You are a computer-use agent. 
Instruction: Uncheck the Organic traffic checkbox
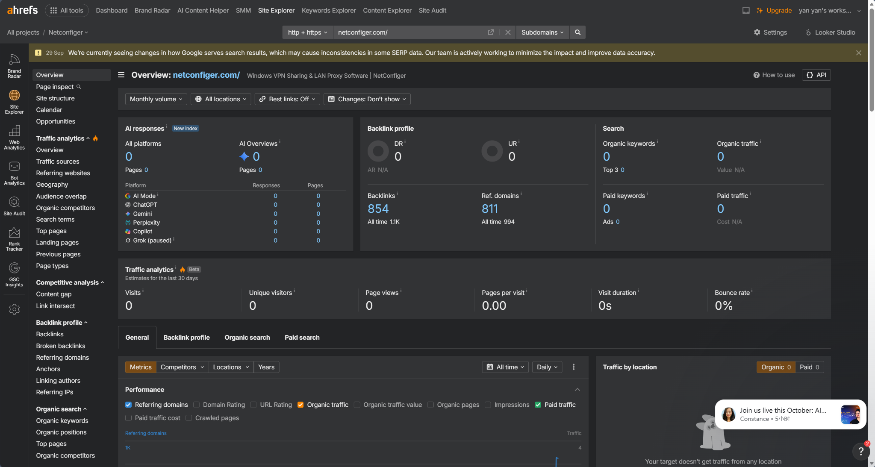coord(301,404)
